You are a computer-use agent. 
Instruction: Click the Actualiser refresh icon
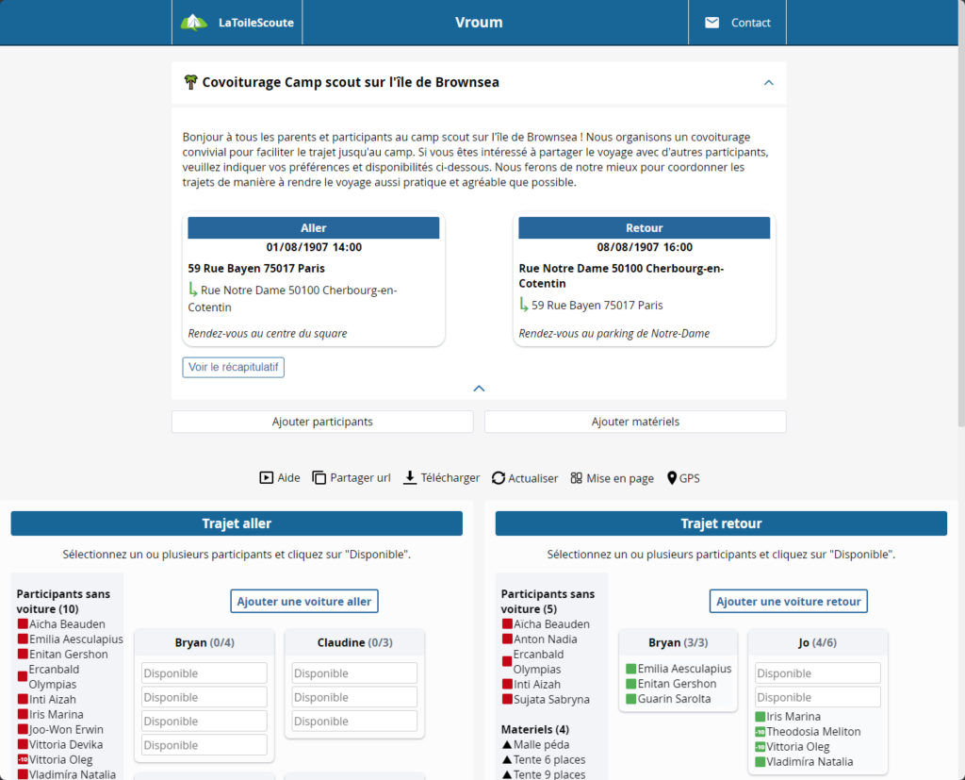click(x=499, y=478)
